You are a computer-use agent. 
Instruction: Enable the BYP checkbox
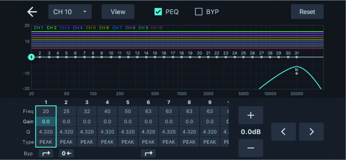click(x=199, y=12)
